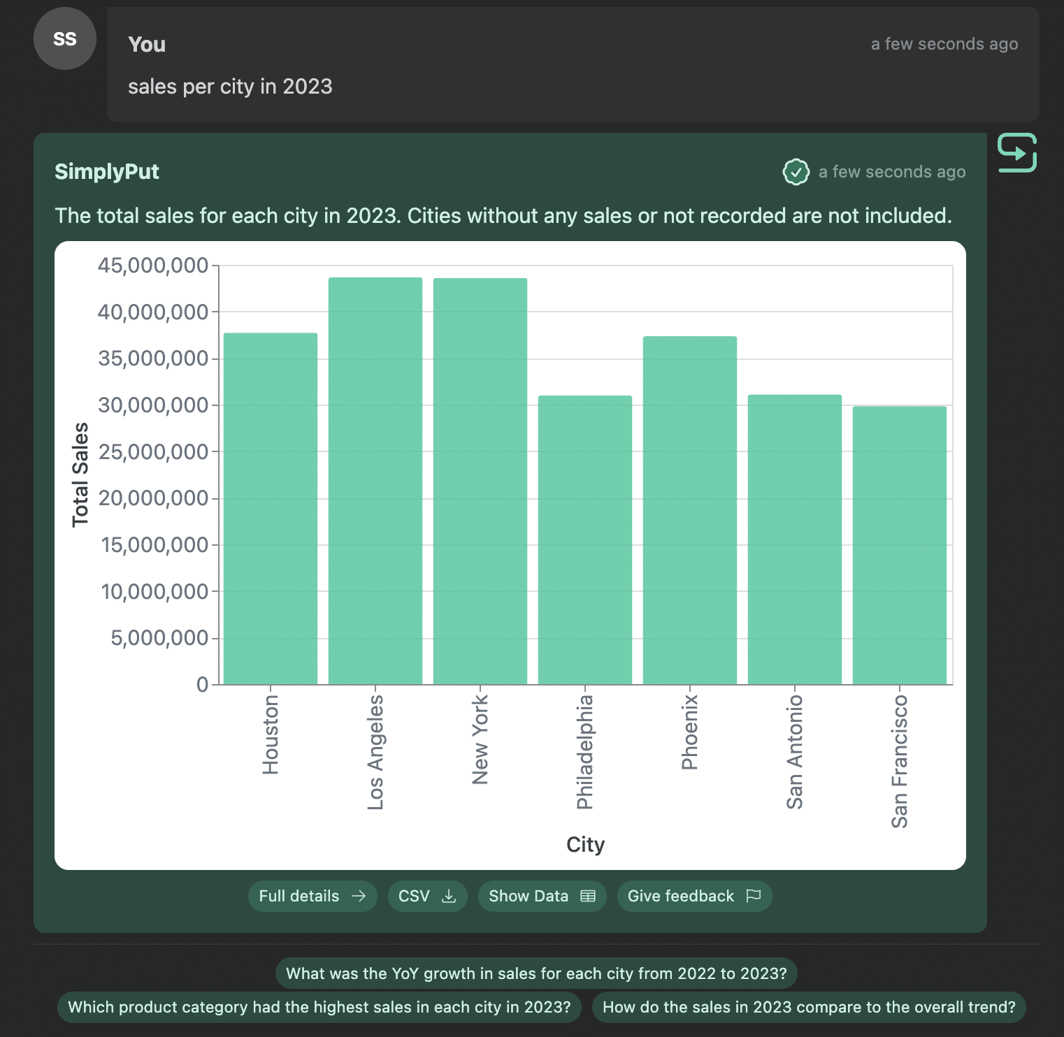This screenshot has height=1037, width=1064.
Task: Download the results as CSV
Action: point(427,896)
